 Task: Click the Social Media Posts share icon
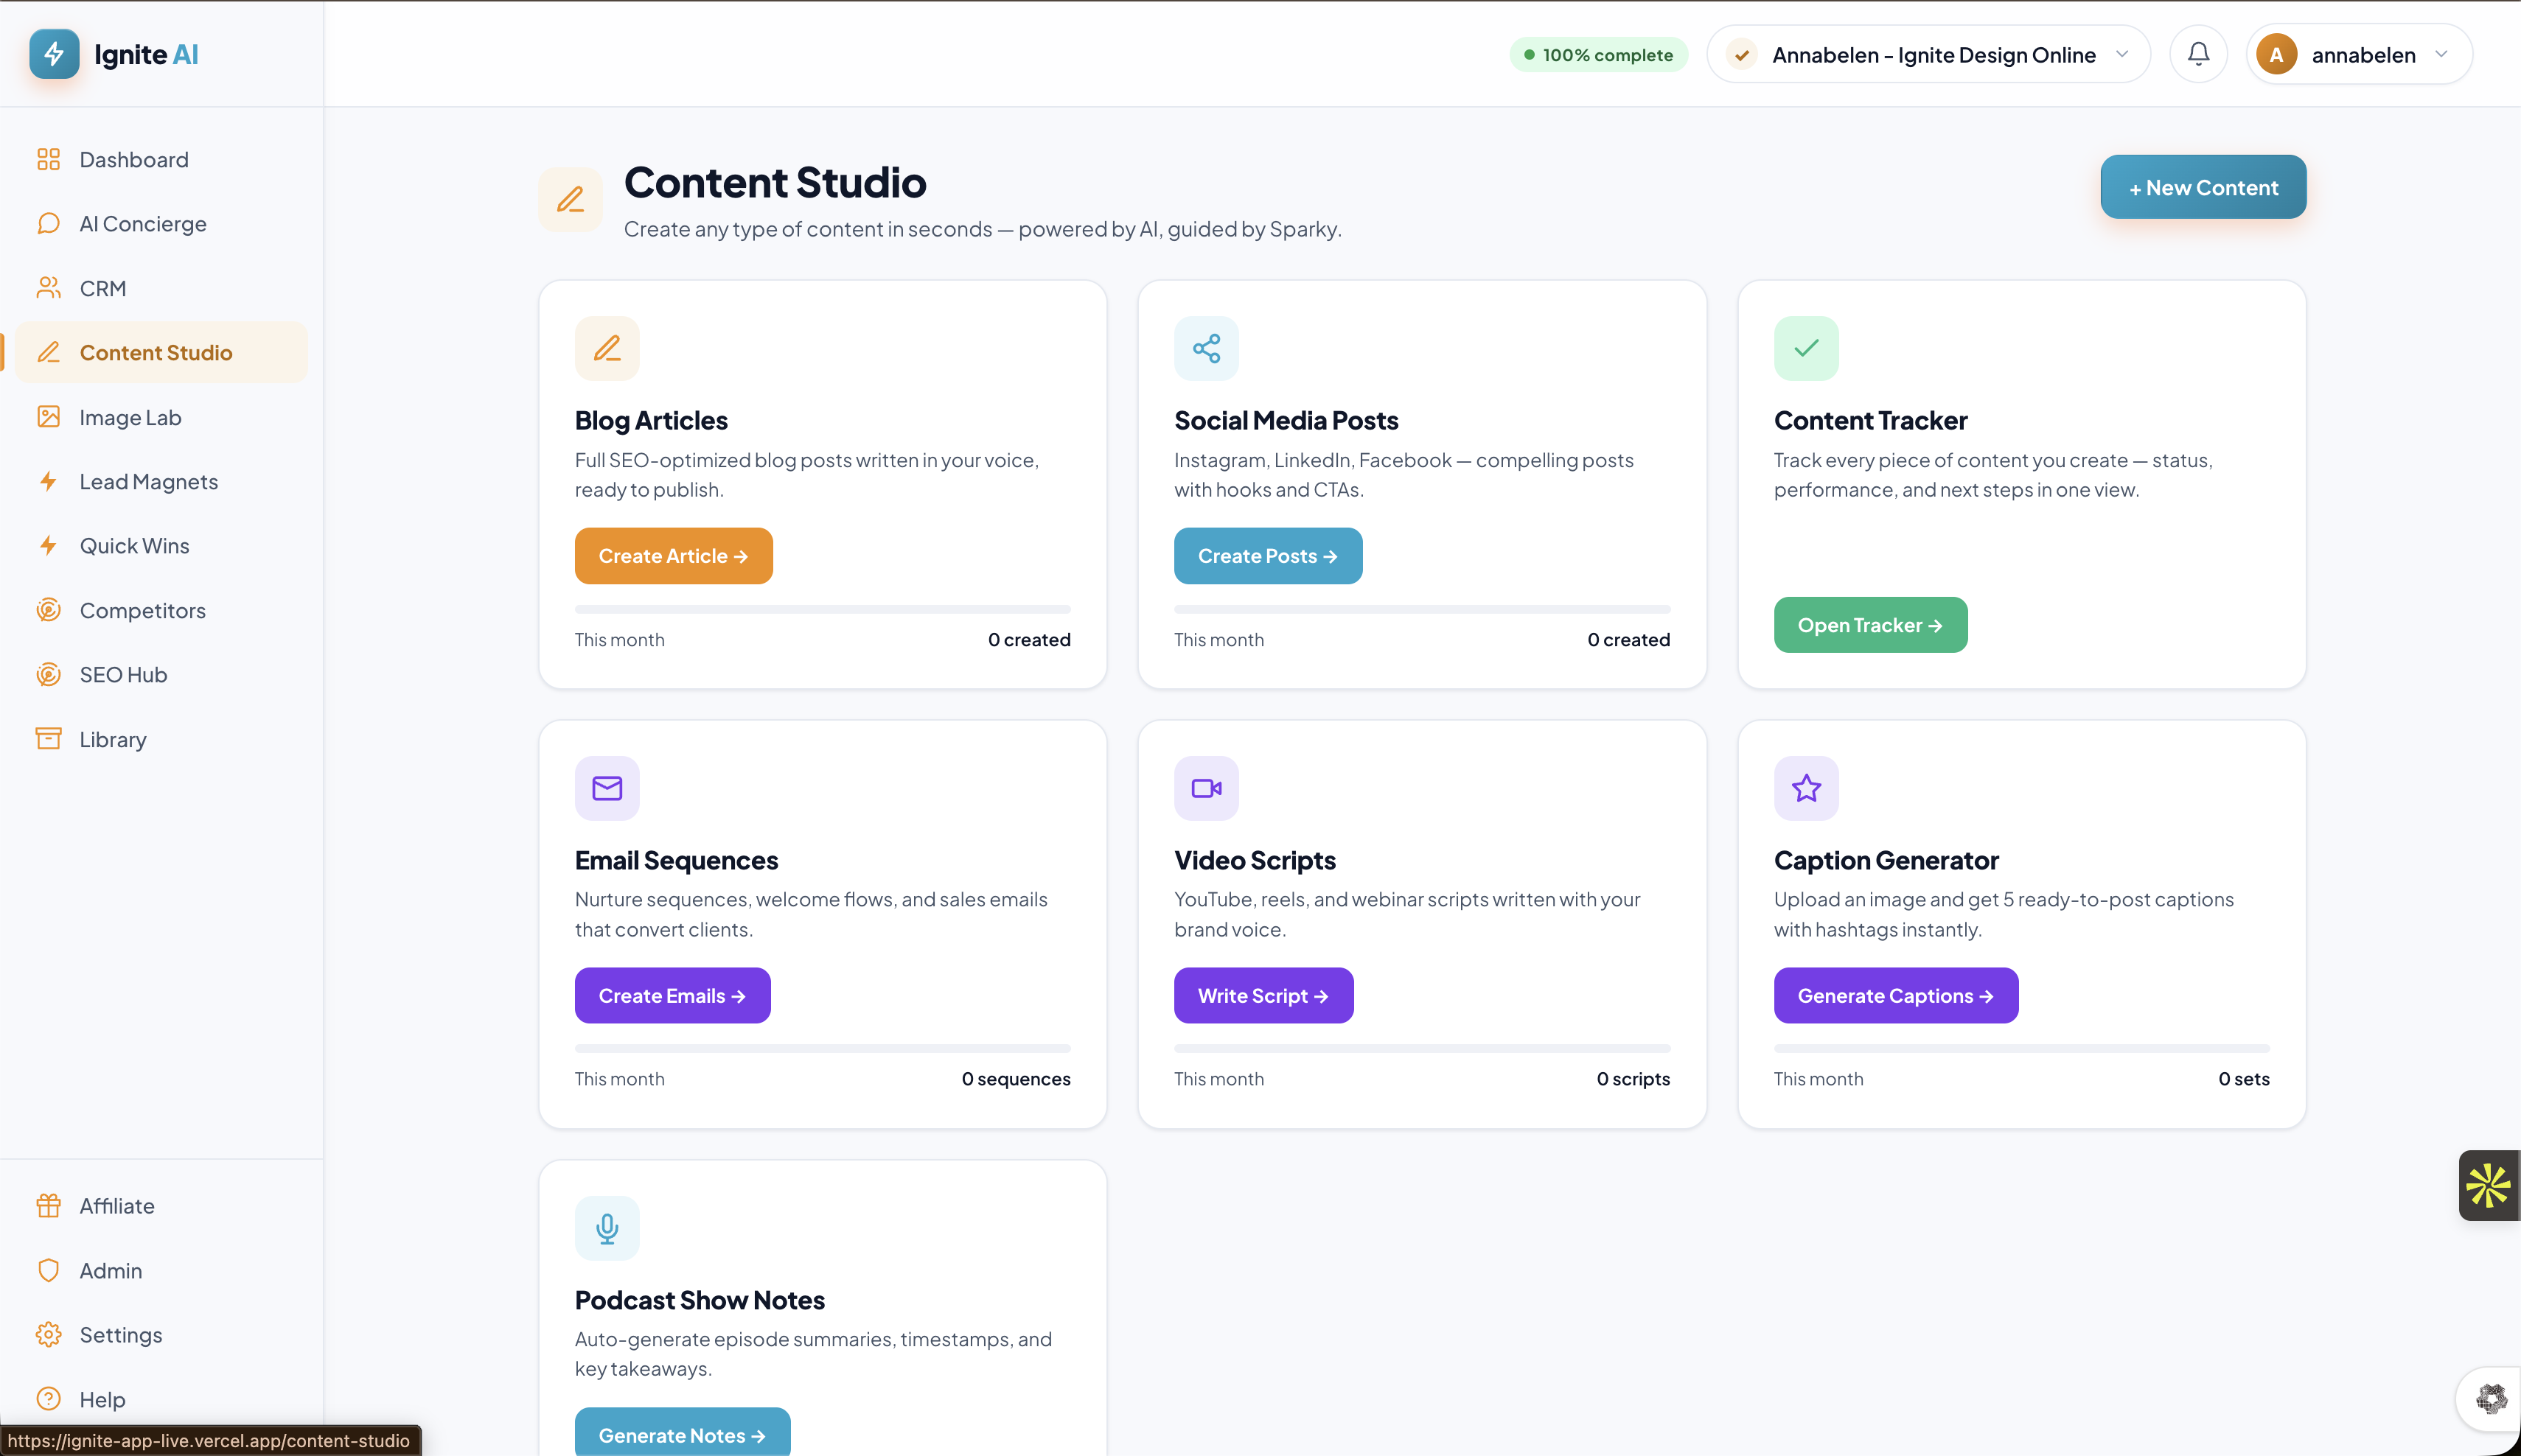1207,348
